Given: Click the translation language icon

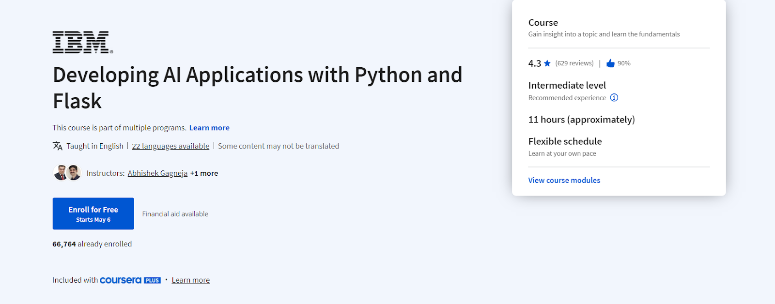Looking at the screenshot, I should [58, 146].
